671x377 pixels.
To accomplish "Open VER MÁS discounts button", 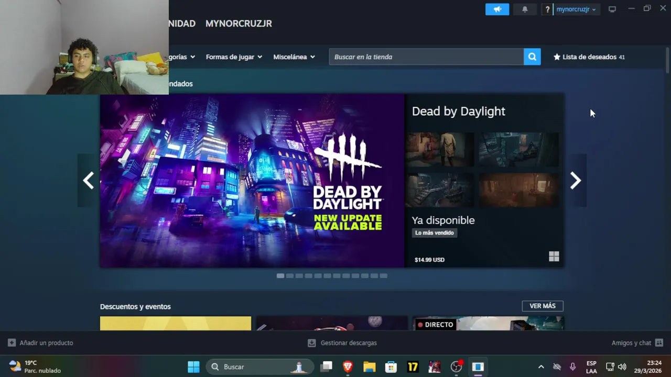I will coord(543,306).
